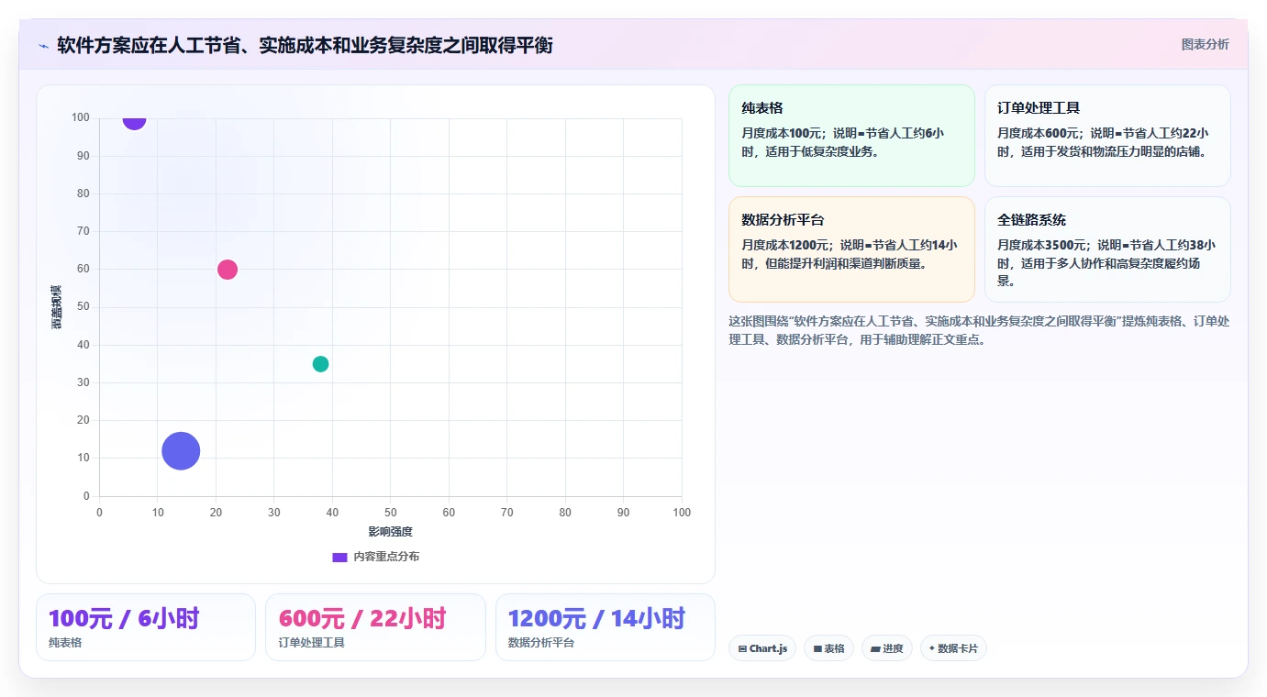Open the 订单处理工具 info card
This screenshot has width=1267, height=697.
point(1107,136)
